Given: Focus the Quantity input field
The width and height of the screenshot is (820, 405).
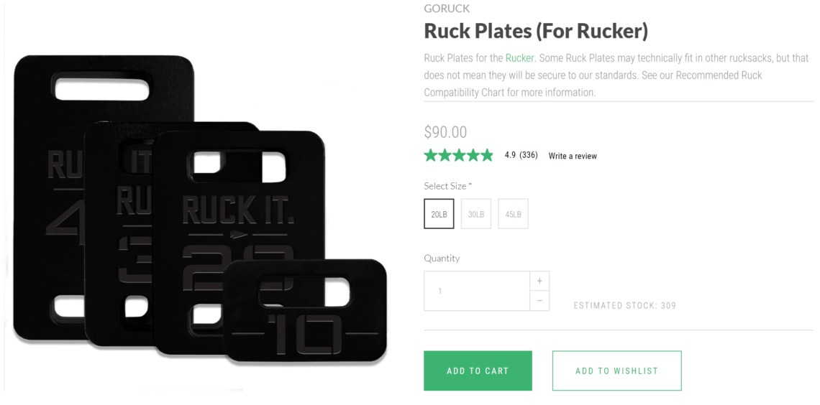Looking at the screenshot, I should pyautogui.click(x=477, y=291).
